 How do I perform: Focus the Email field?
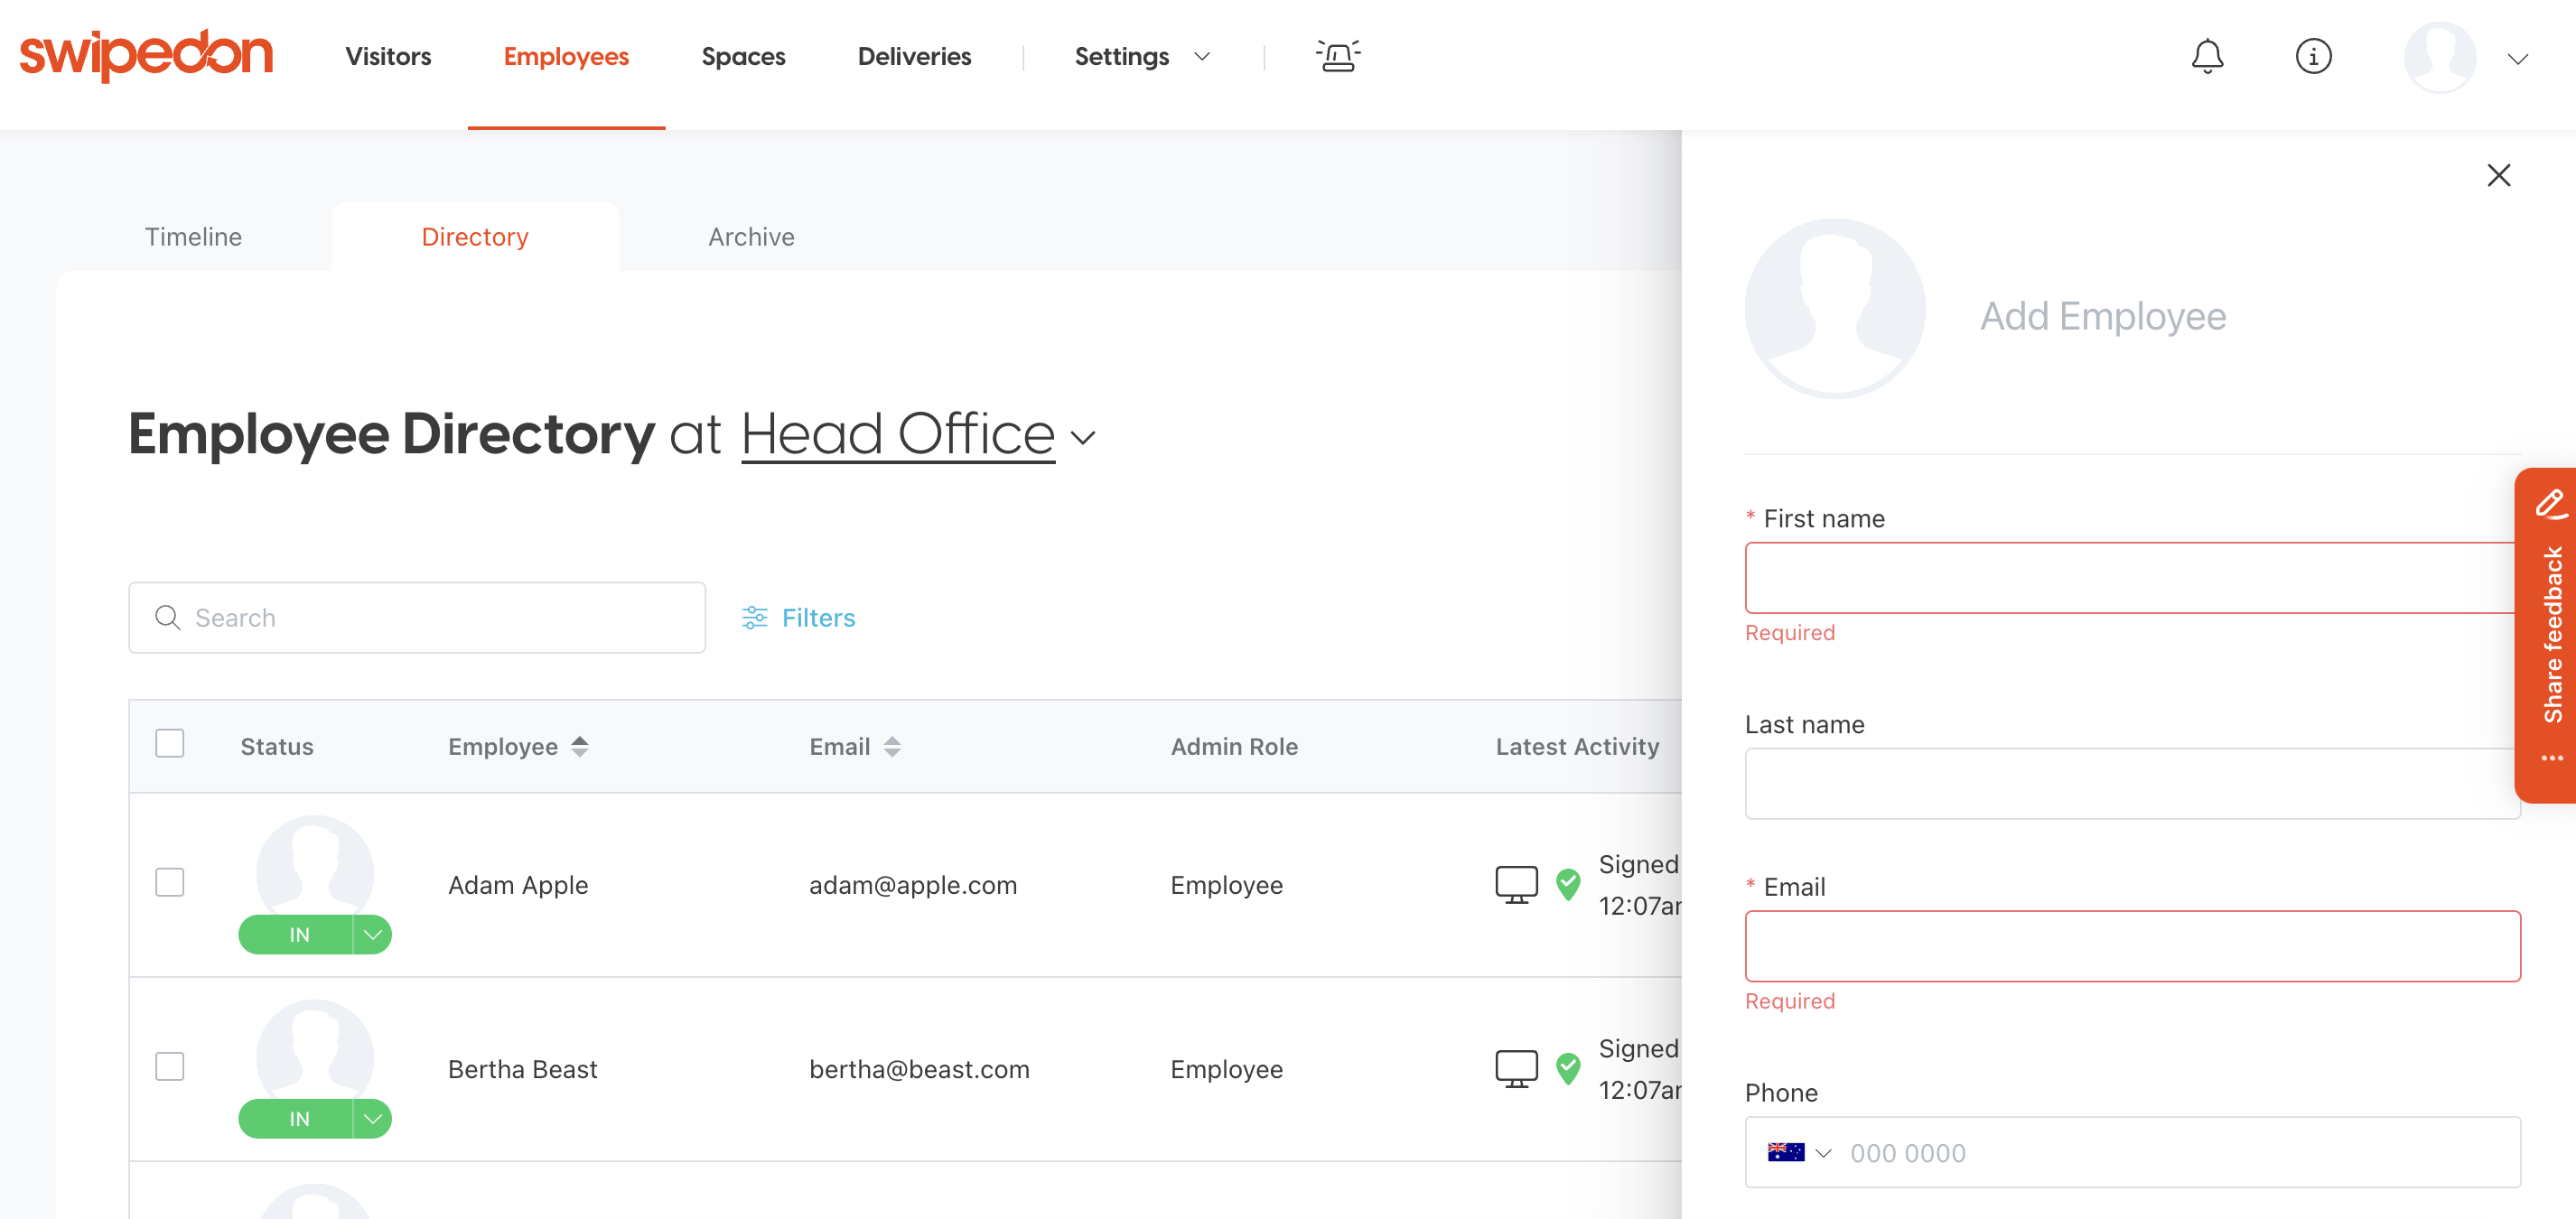point(2132,945)
